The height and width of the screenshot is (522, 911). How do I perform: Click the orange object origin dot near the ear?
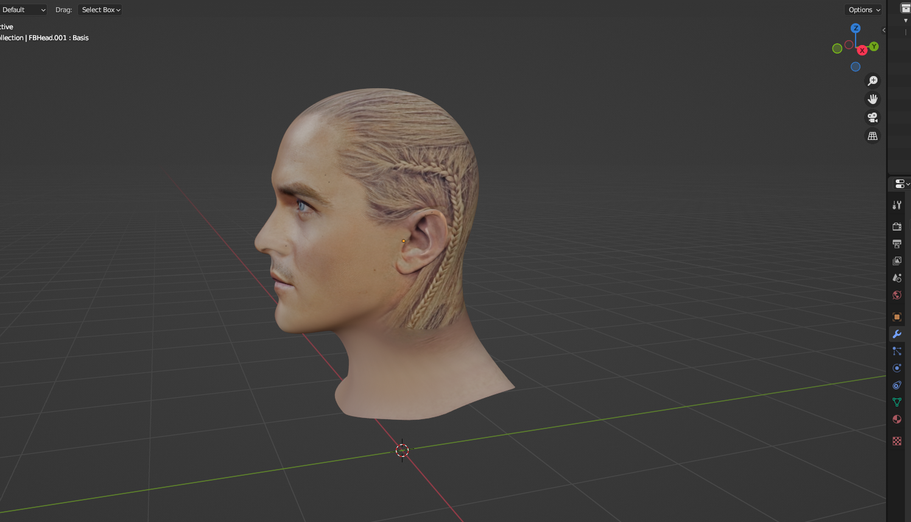[403, 241]
